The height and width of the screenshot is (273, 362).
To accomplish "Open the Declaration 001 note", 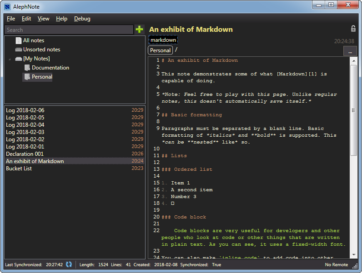I will click(25, 154).
